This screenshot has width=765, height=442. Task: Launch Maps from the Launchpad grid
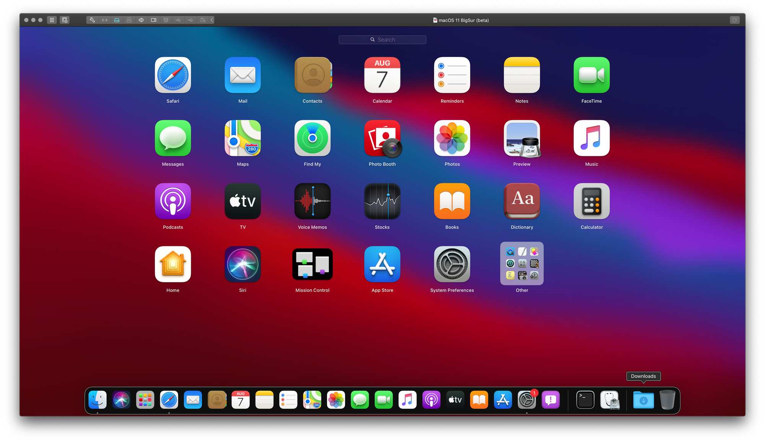[x=243, y=138]
